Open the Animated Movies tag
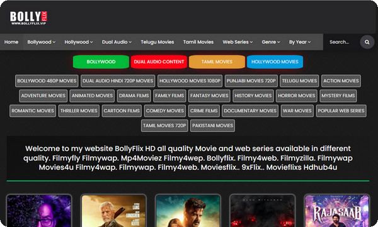The height and width of the screenshot is (227, 378). point(92,96)
